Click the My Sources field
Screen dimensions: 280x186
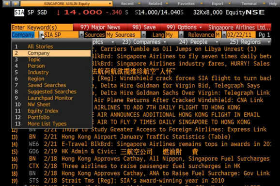coord(124,34)
